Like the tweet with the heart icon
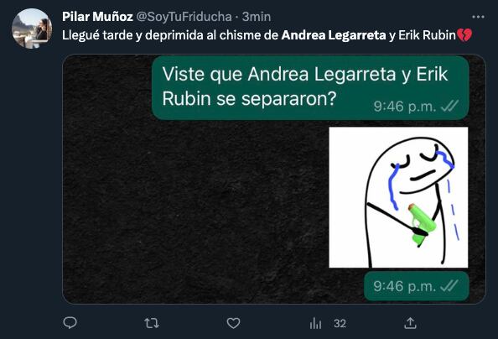 point(233,323)
